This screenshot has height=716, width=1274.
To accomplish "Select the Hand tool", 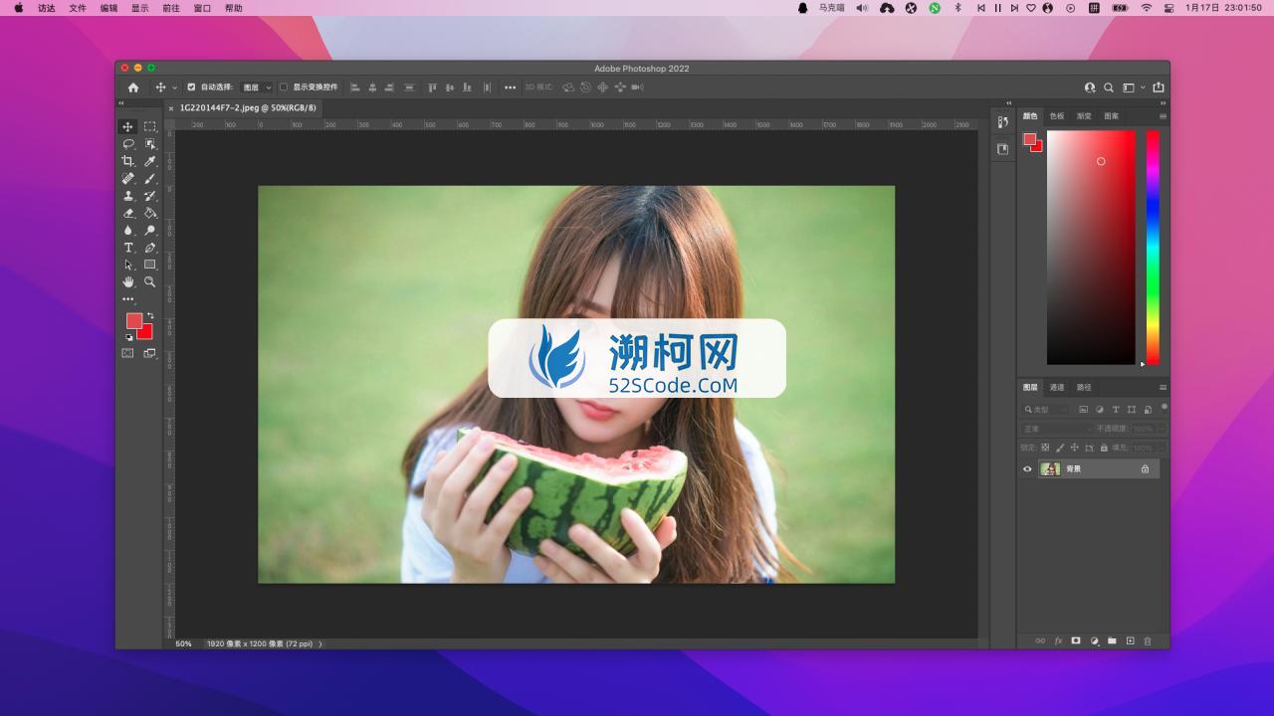I will [x=127, y=282].
